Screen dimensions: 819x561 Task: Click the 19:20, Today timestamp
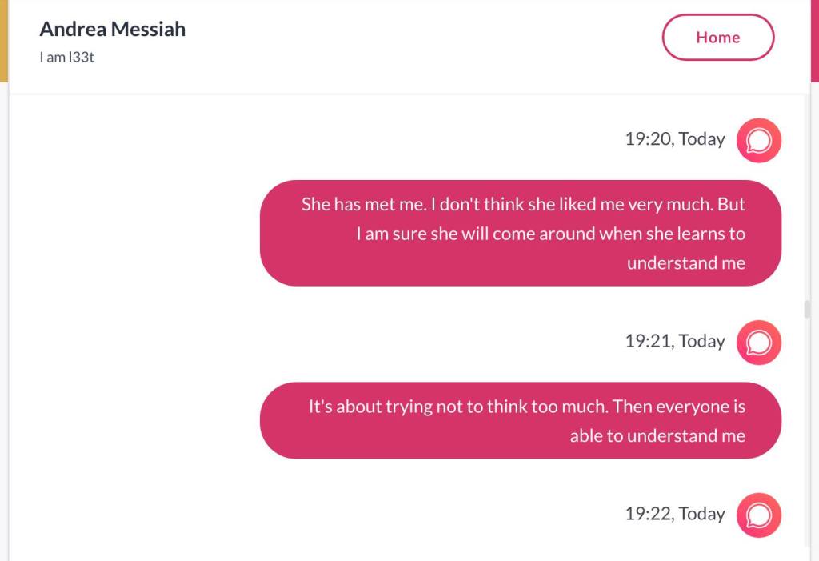click(x=674, y=139)
